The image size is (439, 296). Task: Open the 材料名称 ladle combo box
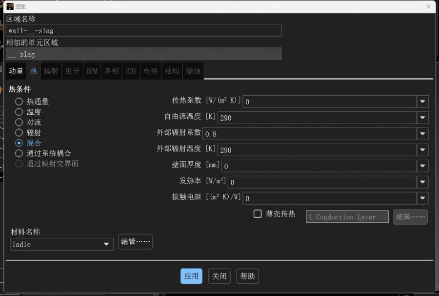(x=62, y=244)
